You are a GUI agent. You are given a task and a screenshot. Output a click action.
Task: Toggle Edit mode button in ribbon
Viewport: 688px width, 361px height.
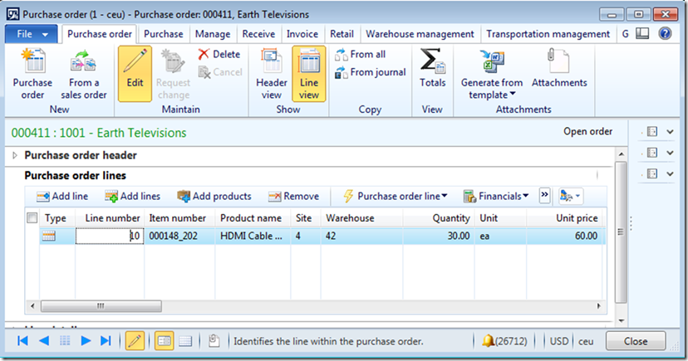(135, 73)
